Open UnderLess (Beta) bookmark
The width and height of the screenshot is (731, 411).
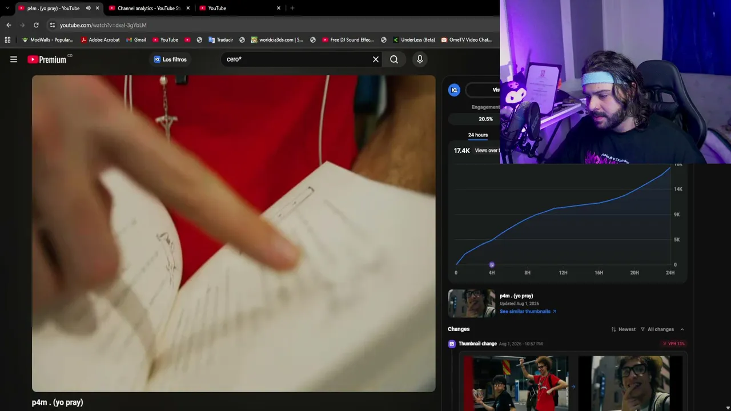click(x=414, y=40)
